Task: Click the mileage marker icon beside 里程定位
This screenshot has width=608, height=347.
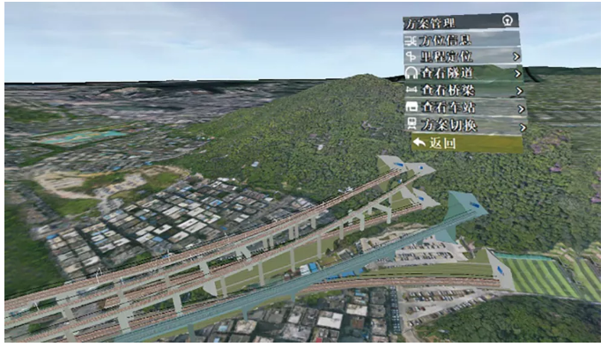Action: point(411,57)
